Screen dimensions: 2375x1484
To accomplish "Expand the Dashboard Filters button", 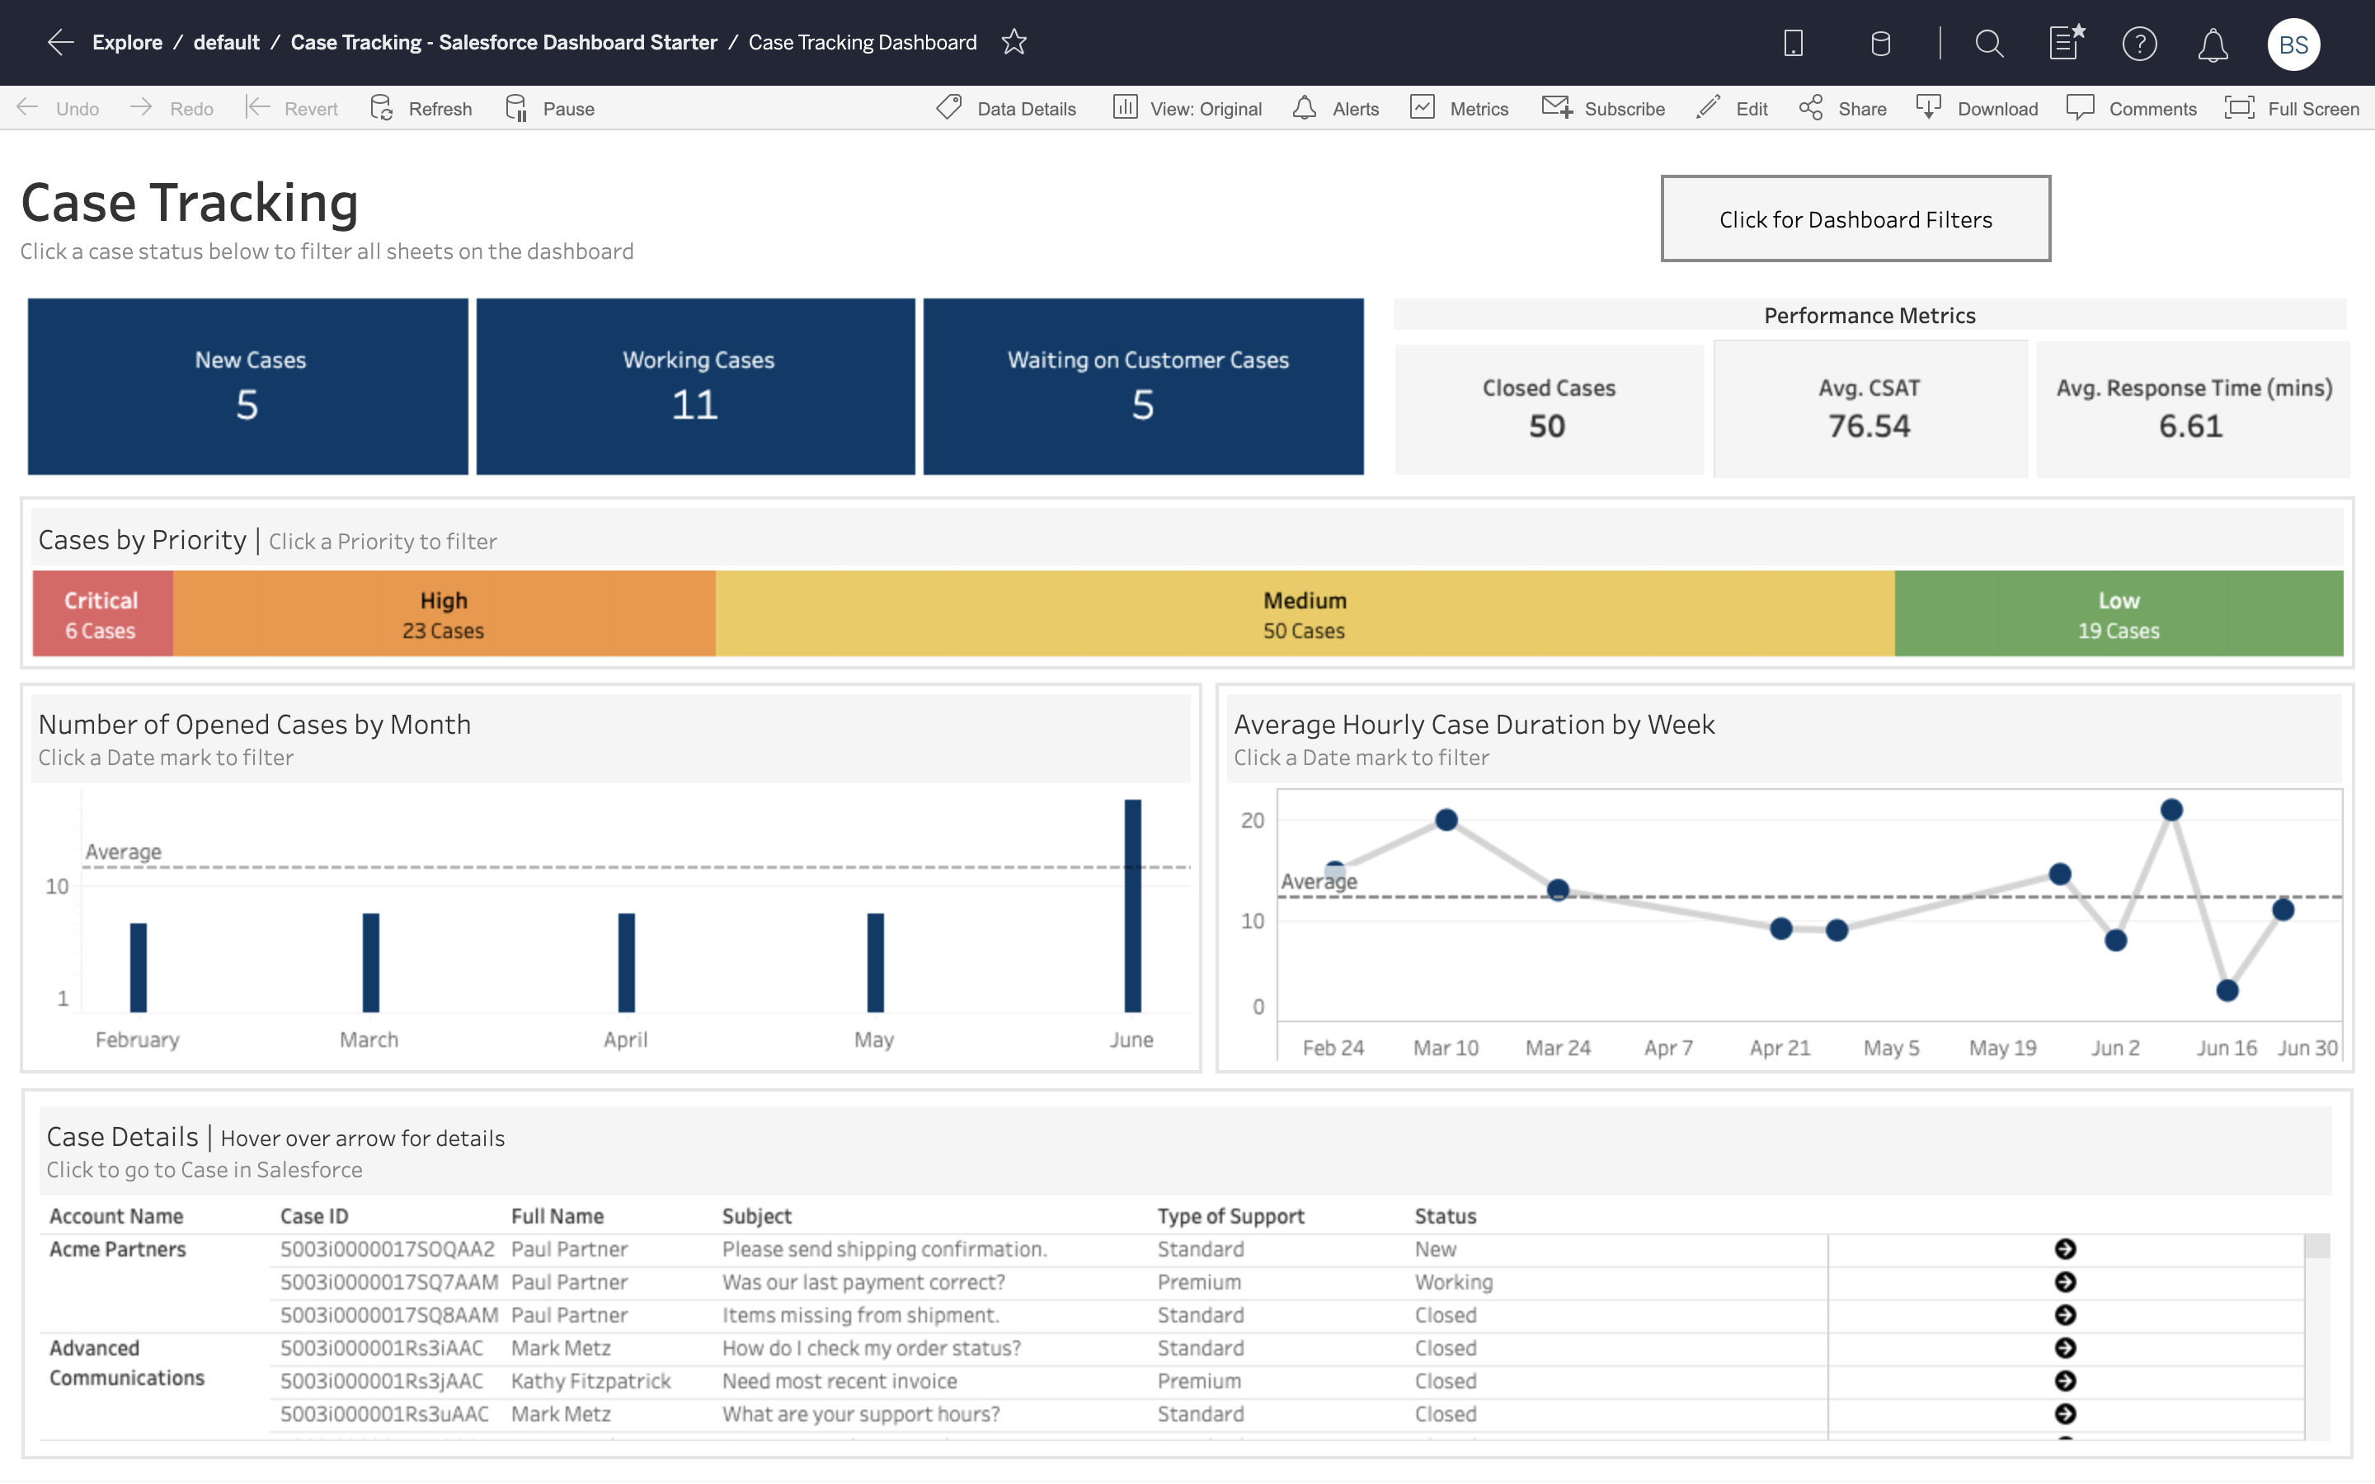I will tap(1855, 217).
